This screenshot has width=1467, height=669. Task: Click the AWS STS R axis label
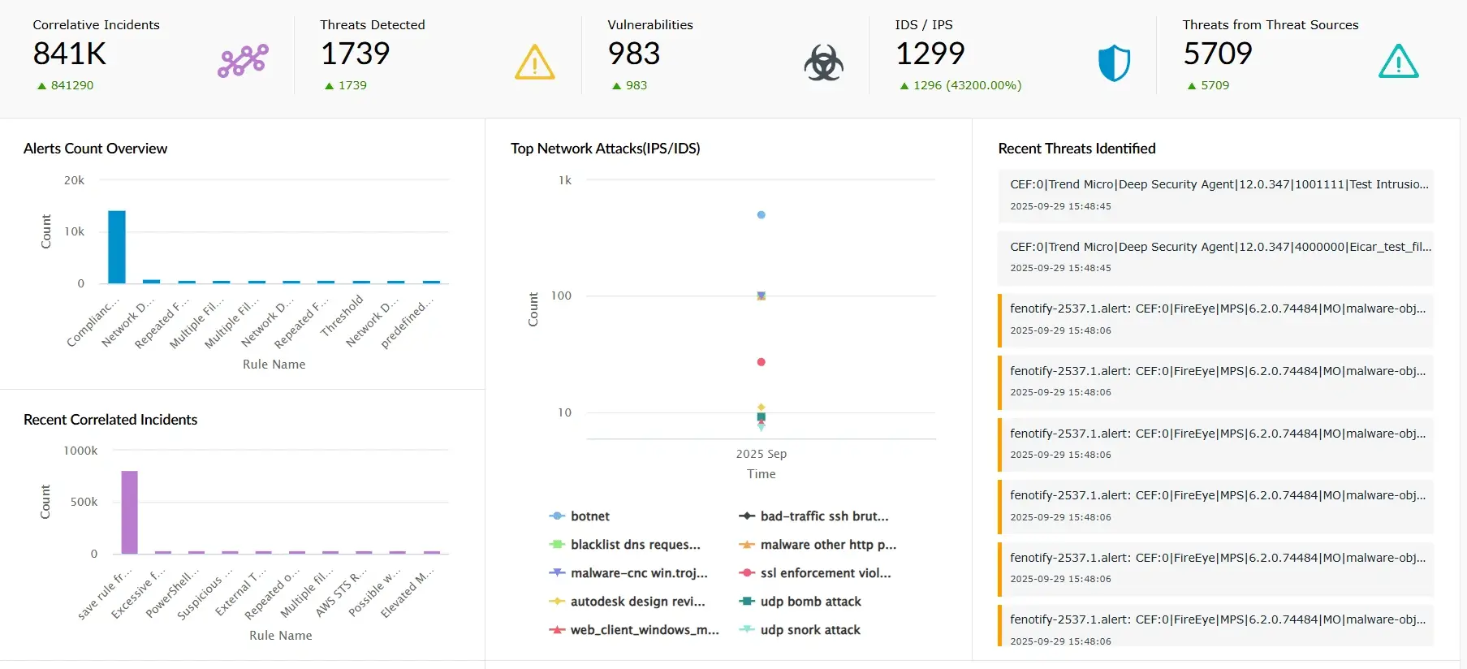(341, 593)
